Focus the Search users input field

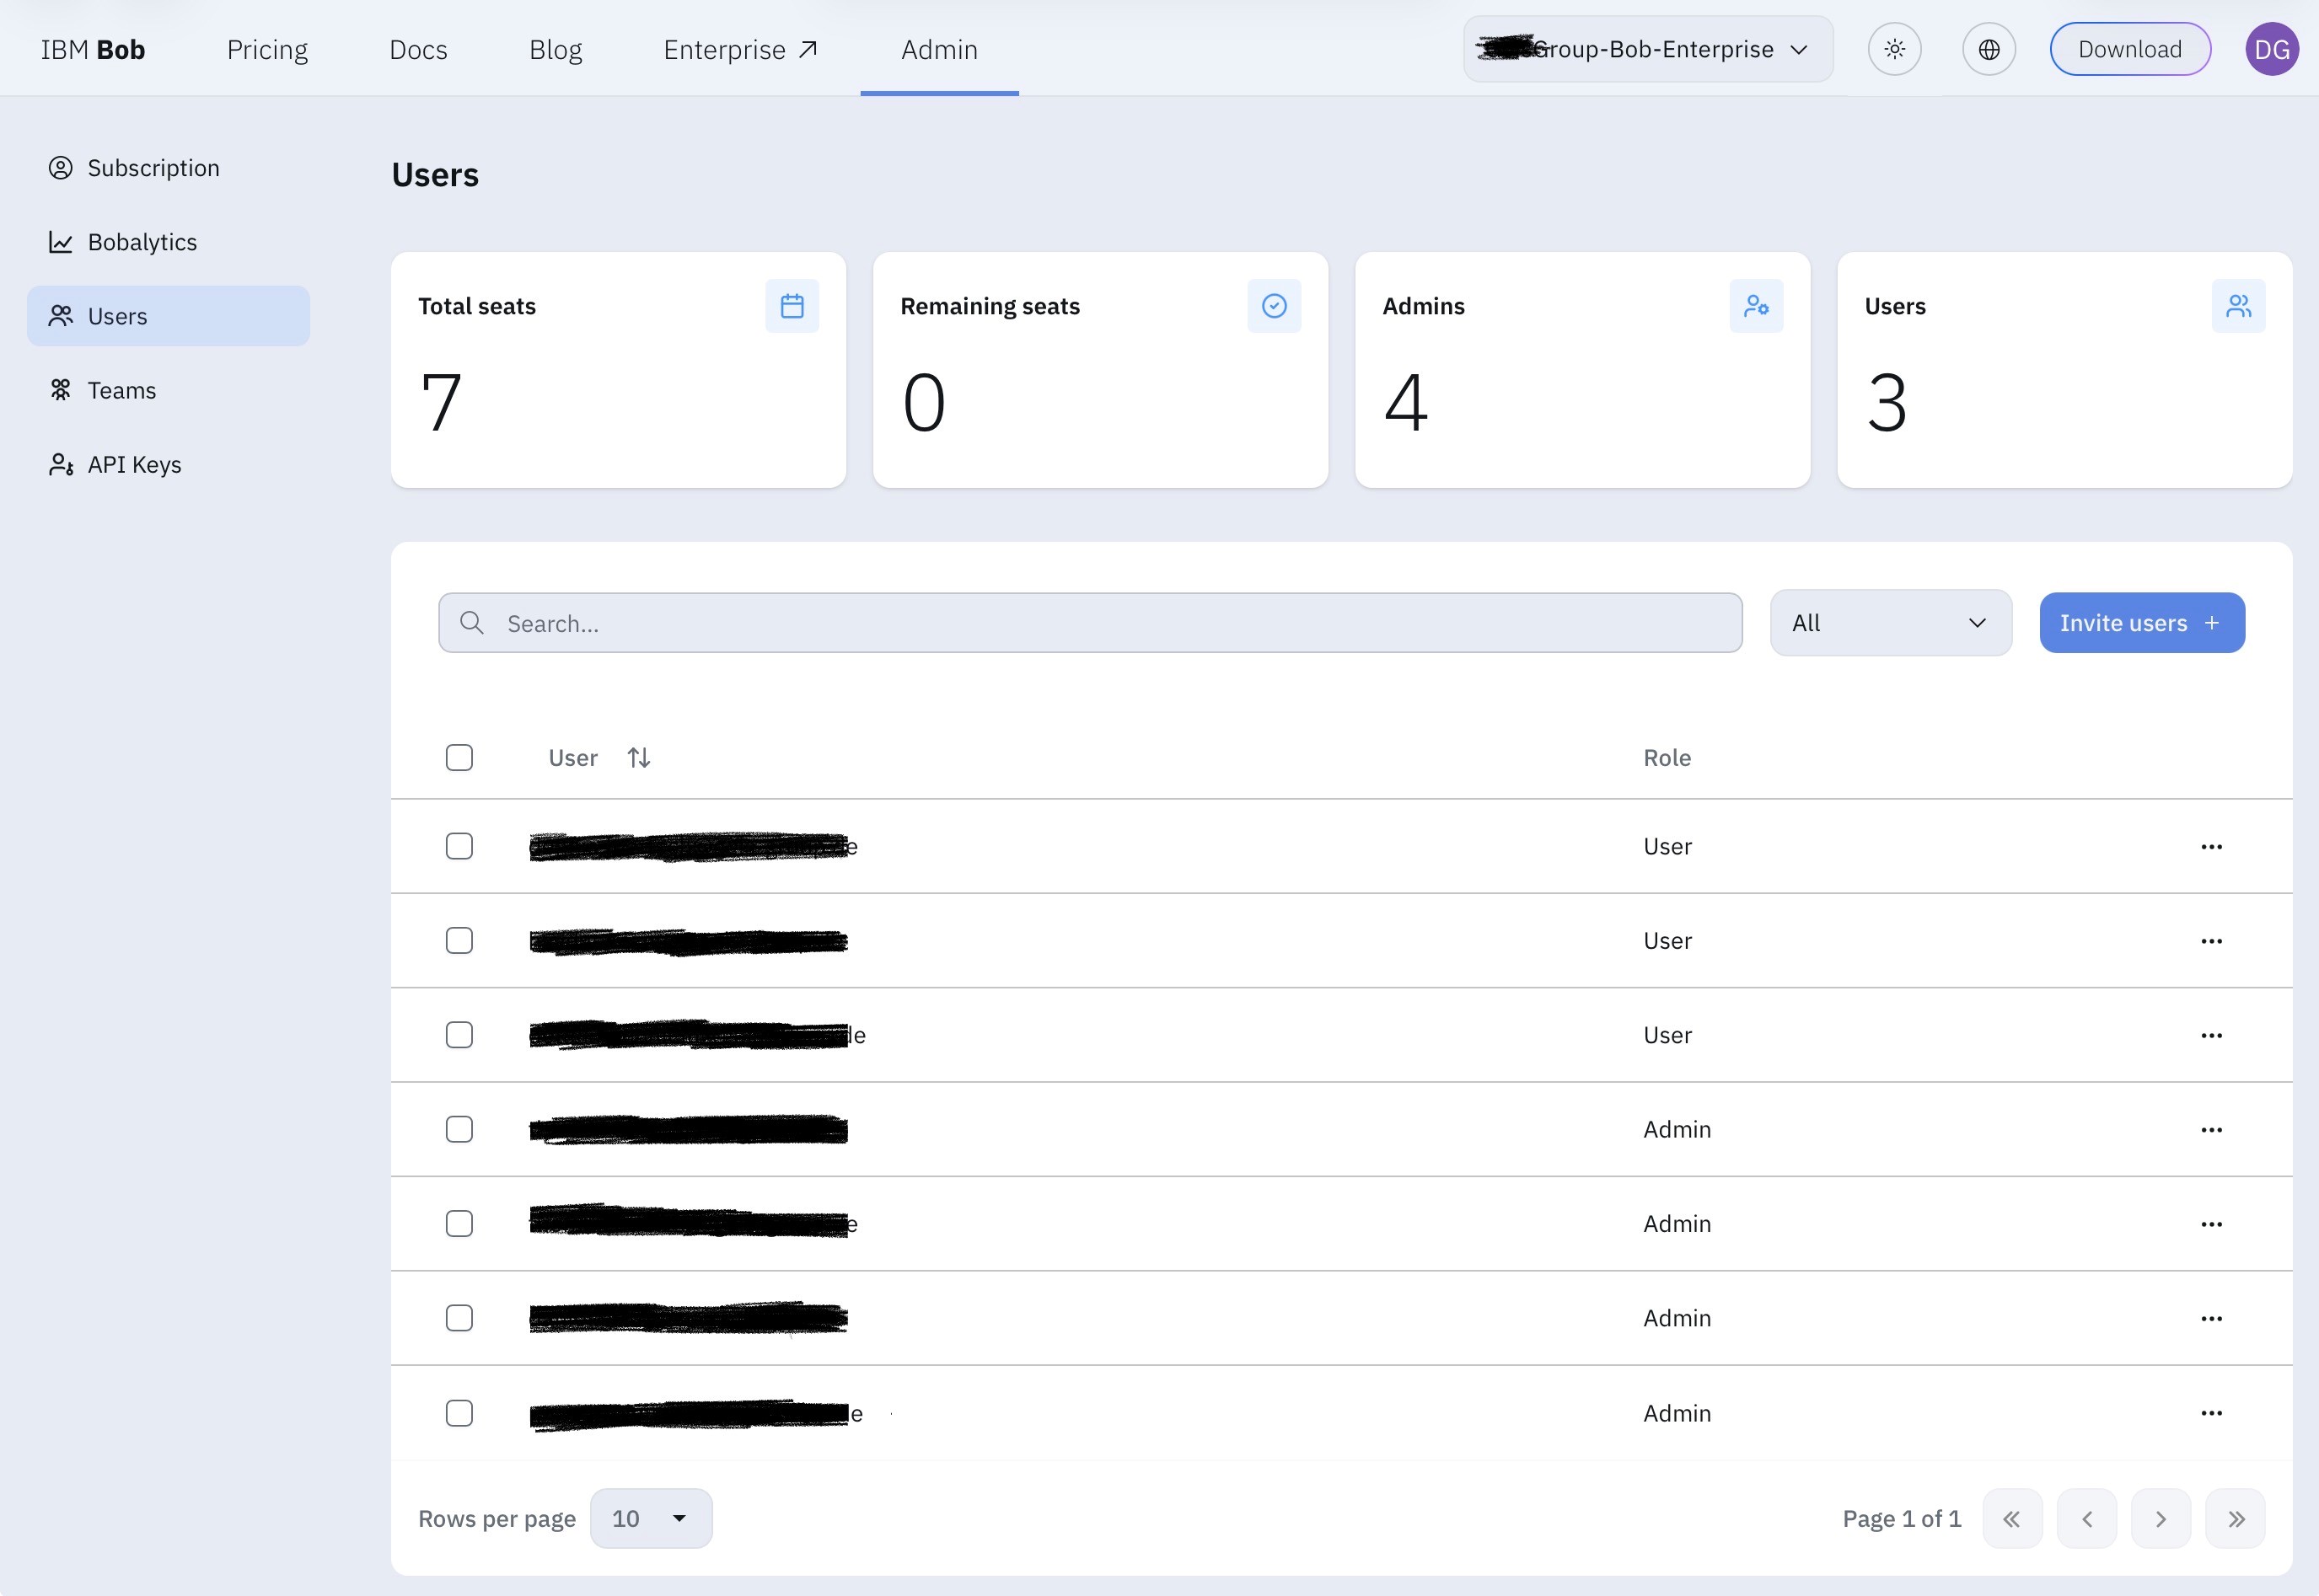pos(1089,623)
